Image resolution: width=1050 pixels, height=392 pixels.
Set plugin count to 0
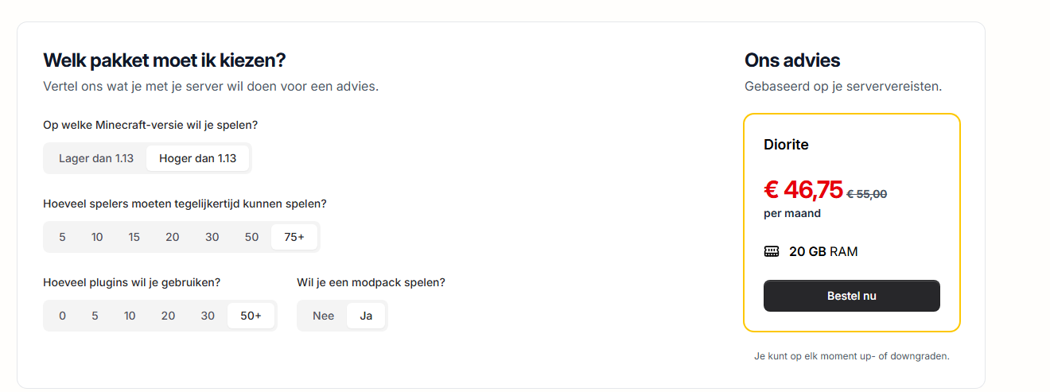pos(62,316)
